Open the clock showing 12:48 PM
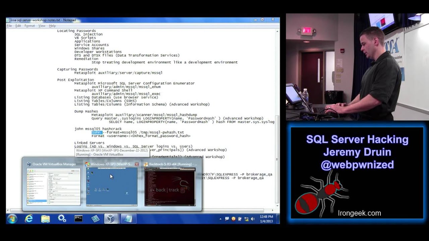Screen dimensions: 429x241 click(266, 219)
